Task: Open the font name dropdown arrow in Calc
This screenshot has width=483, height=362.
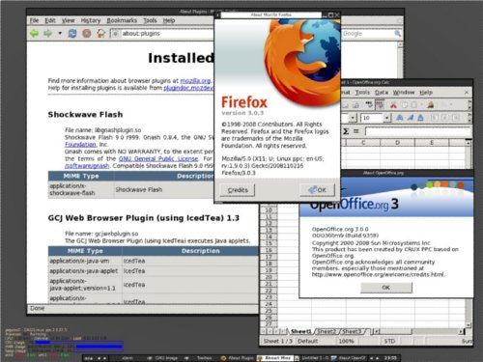Action: pos(353,118)
